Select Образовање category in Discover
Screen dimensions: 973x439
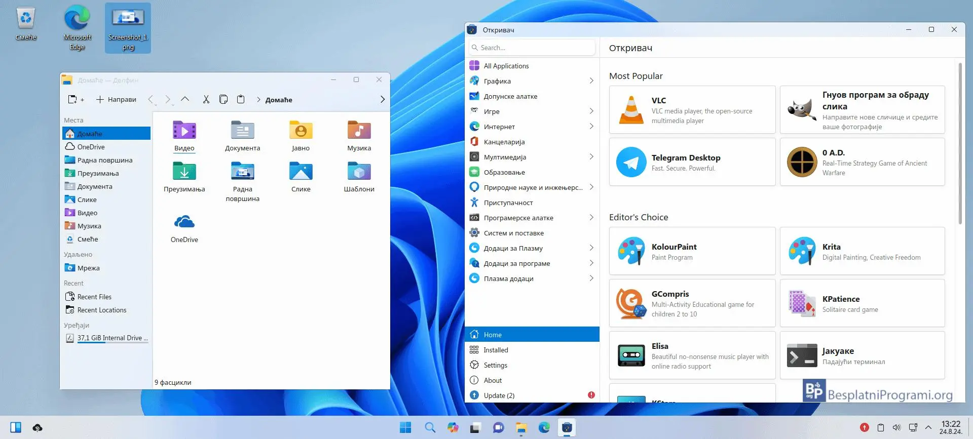tap(532, 172)
